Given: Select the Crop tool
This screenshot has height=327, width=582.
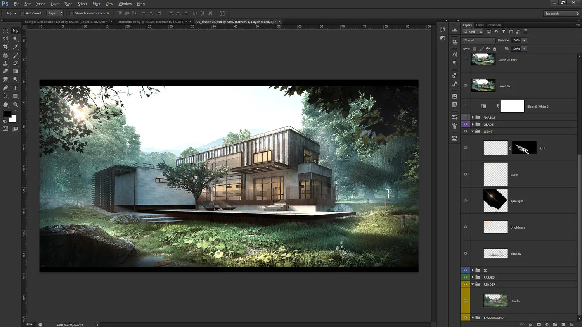Looking at the screenshot, I should tap(5, 47).
